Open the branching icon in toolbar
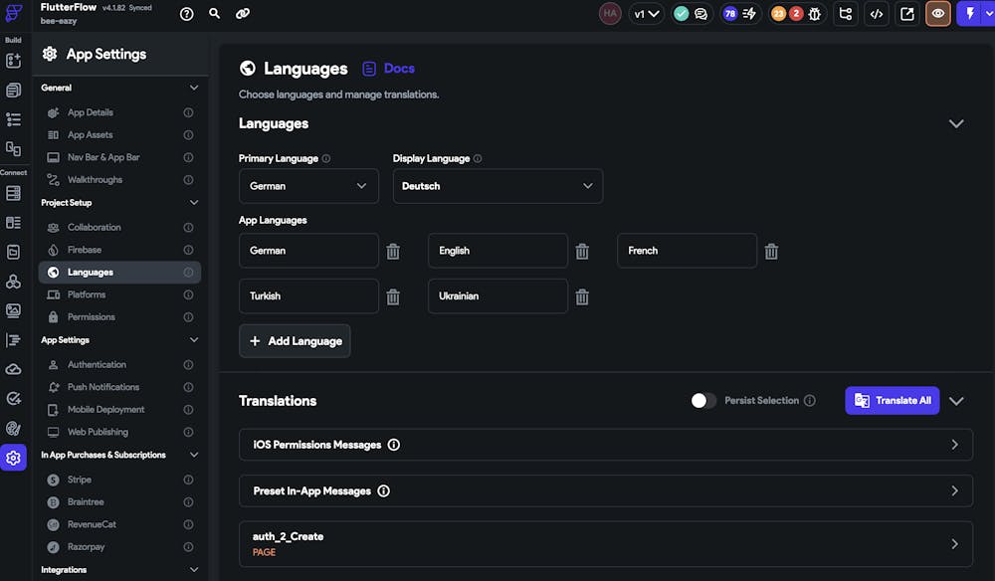 pos(846,14)
